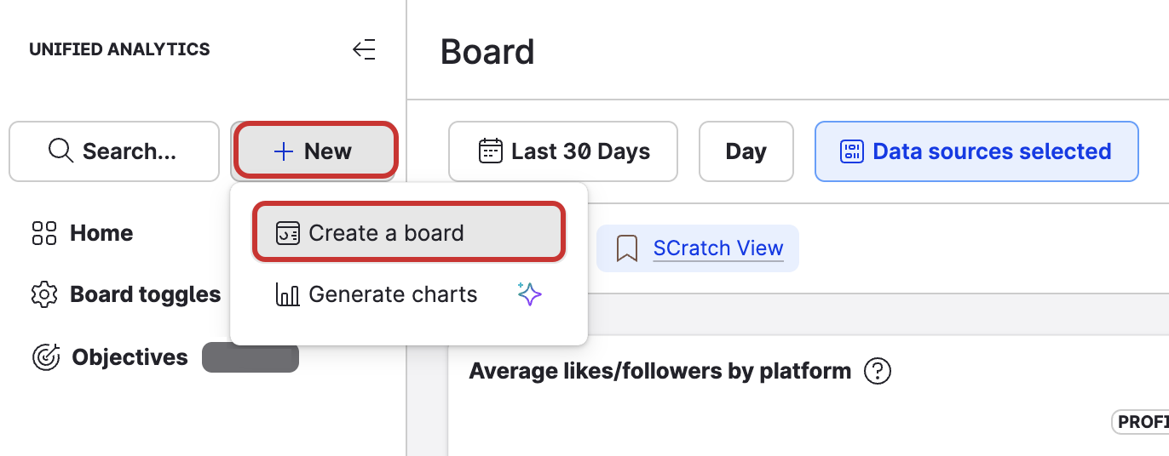Click the calendar icon on date range
This screenshot has width=1169, height=456.
tap(491, 151)
